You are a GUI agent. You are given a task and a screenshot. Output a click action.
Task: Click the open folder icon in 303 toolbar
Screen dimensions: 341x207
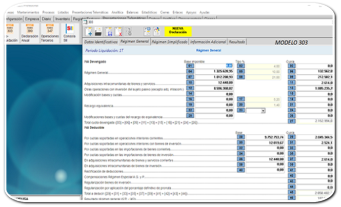98,31
